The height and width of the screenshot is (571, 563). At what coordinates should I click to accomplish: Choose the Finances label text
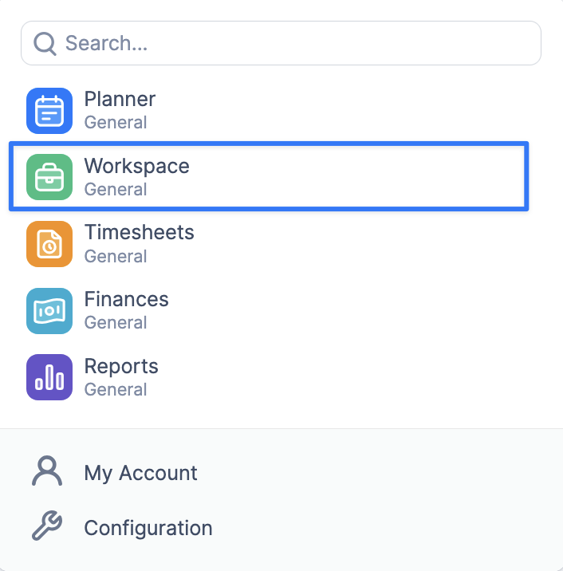pyautogui.click(x=126, y=299)
